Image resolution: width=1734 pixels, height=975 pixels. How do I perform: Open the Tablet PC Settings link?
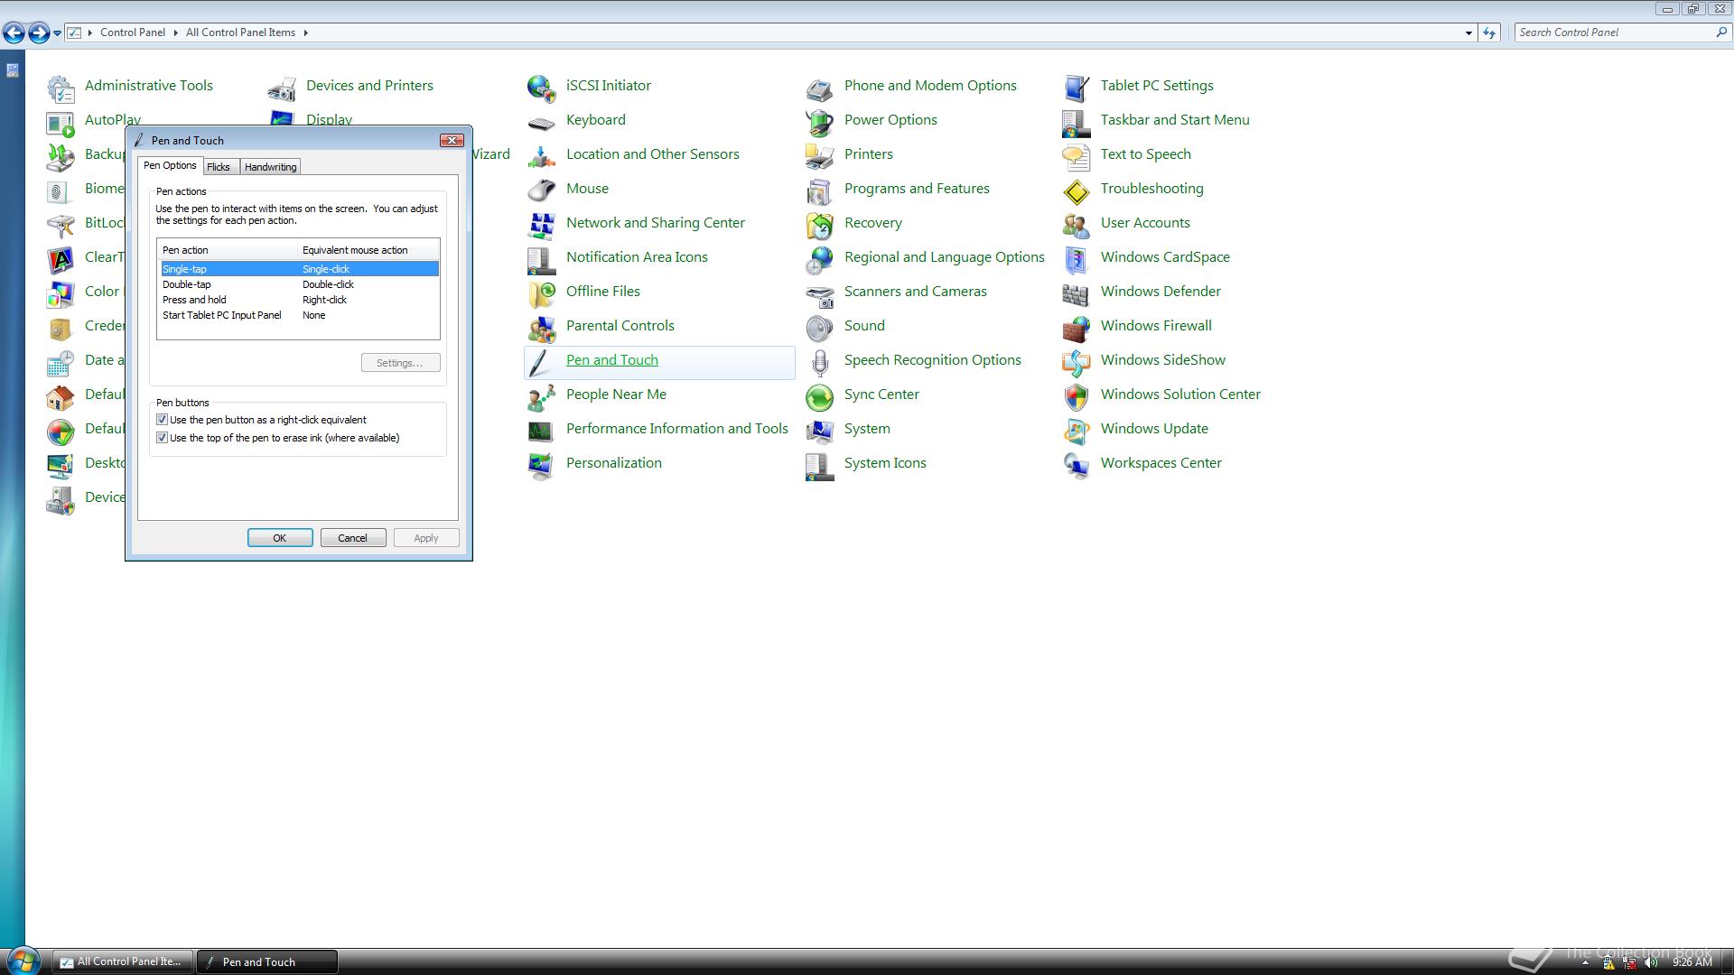pyautogui.click(x=1157, y=86)
